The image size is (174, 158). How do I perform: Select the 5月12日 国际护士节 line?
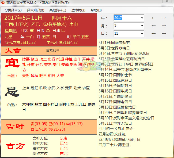point(115,75)
